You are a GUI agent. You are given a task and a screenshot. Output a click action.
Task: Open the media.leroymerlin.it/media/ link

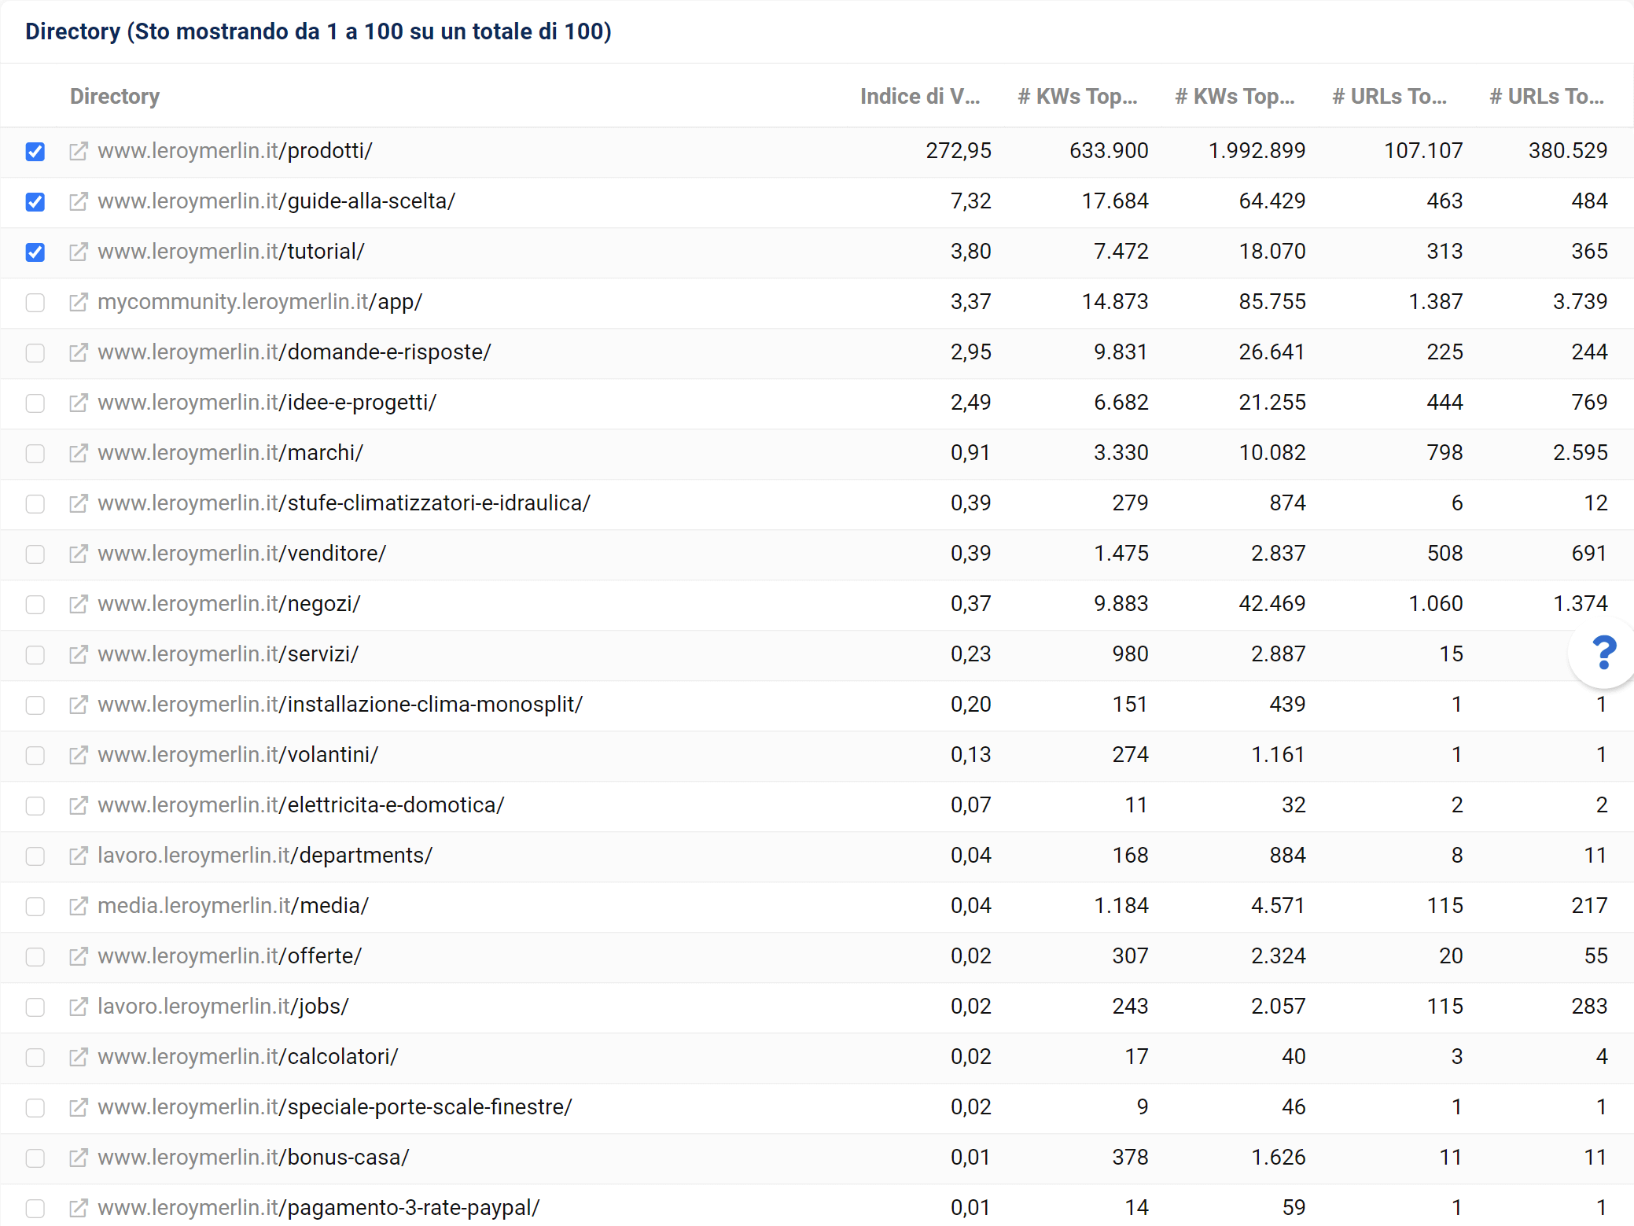[x=234, y=906]
